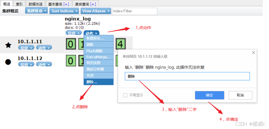The height and width of the screenshot is (129, 269).
Task: Open 信息 dropdown for node 10.1.1.11
Action: [x=26, y=48]
